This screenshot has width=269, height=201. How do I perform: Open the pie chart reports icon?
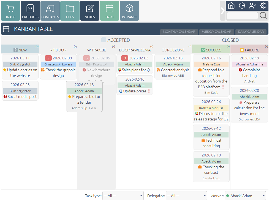(242, 6)
